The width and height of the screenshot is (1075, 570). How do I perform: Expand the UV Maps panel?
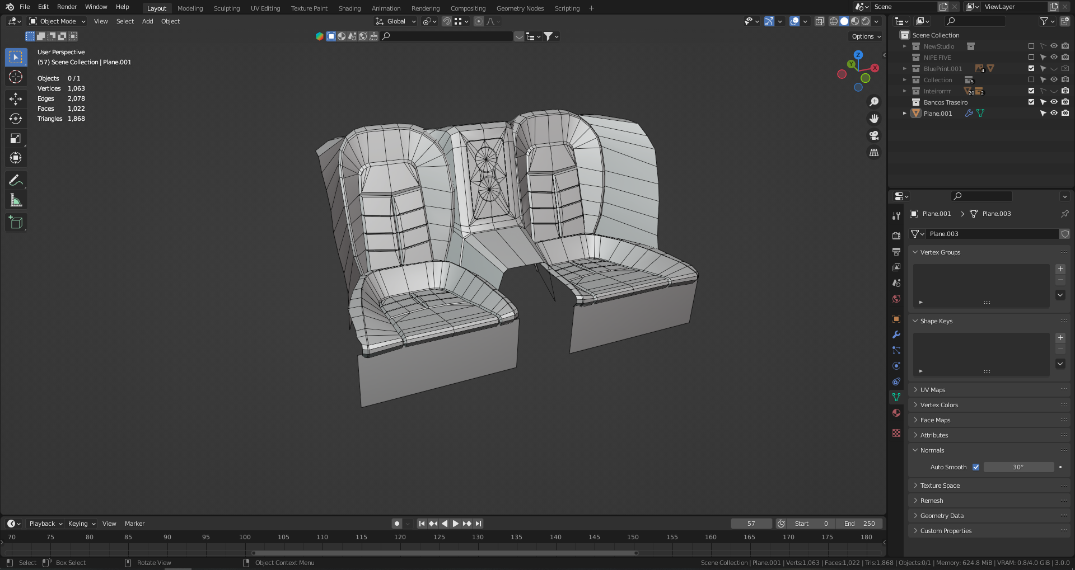[x=933, y=390]
